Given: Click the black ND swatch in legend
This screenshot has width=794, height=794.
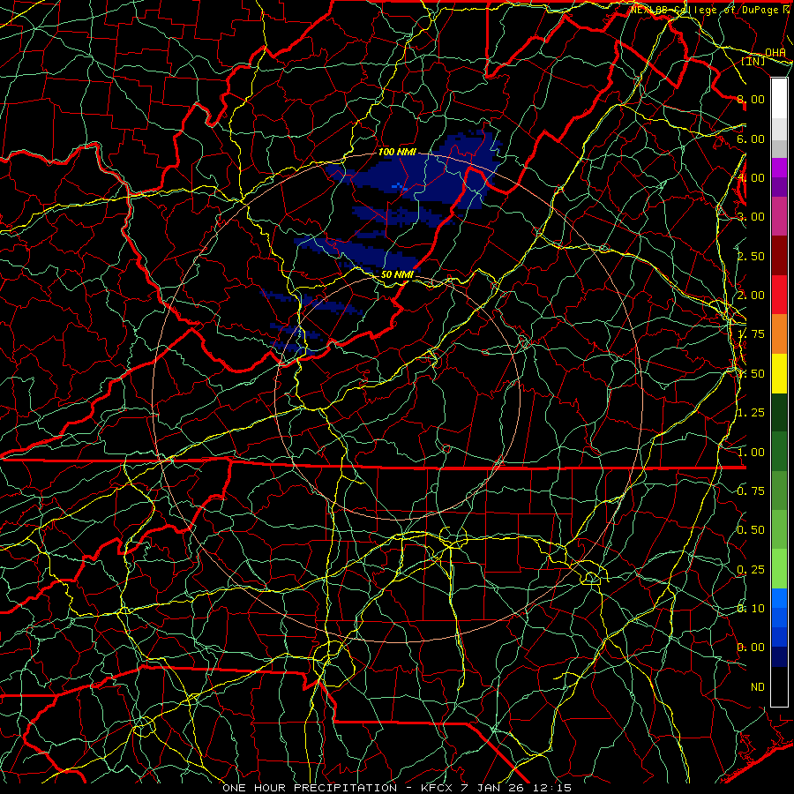Looking at the screenshot, I should 779,686.
